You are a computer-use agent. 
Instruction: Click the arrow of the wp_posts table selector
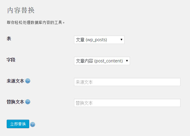pyautogui.click(x=121, y=40)
